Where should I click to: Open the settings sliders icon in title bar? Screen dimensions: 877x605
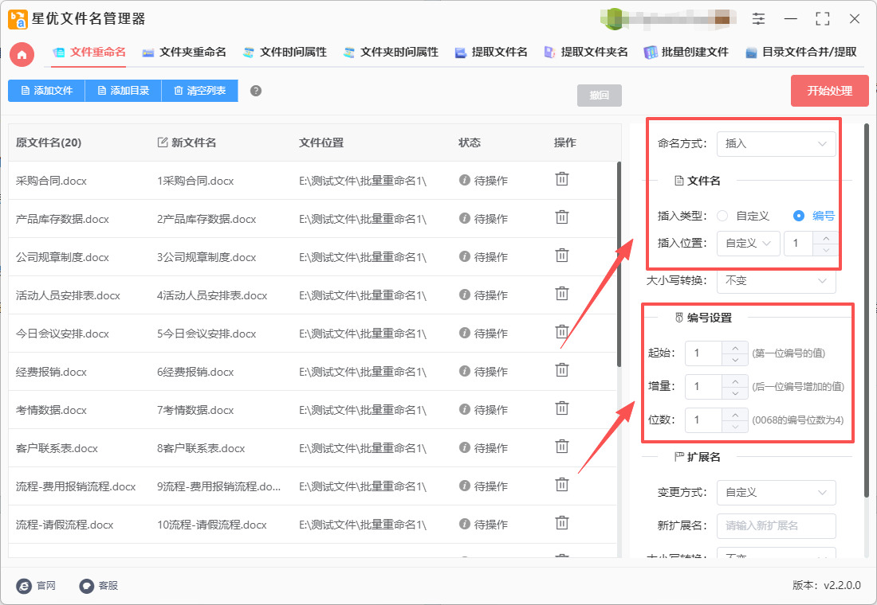tap(758, 18)
